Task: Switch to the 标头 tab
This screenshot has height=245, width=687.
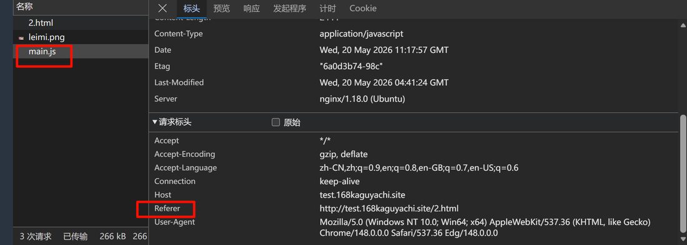Action: [x=192, y=9]
